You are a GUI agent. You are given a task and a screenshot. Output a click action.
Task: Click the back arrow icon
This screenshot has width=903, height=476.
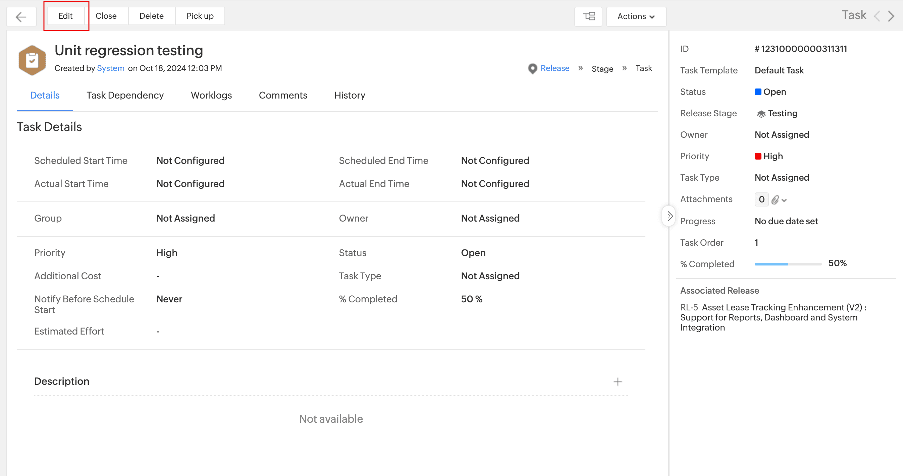tap(21, 16)
